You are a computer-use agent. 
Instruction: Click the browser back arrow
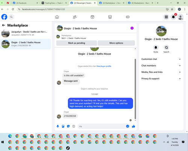pos(2,9)
